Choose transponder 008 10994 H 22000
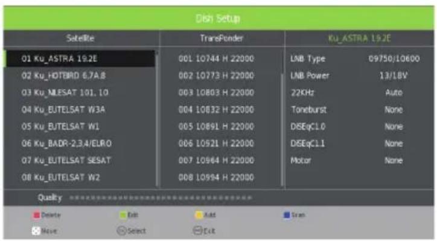The width and height of the screenshot is (437, 241). 216,178
